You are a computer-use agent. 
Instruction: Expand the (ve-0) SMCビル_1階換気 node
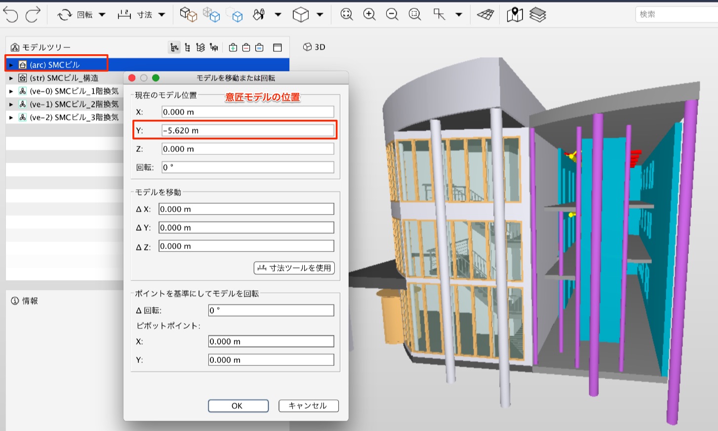point(11,91)
